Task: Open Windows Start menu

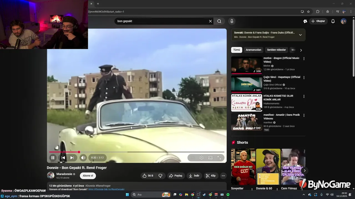Action: [127, 195]
